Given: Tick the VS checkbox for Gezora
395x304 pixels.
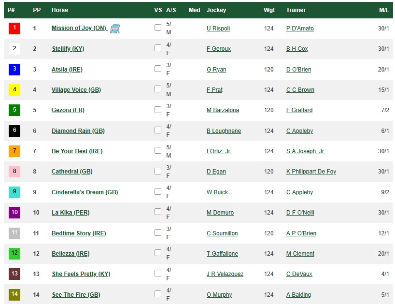Looking at the screenshot, I should point(158,109).
